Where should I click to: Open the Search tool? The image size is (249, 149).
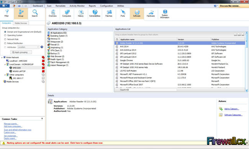tap(34, 13)
